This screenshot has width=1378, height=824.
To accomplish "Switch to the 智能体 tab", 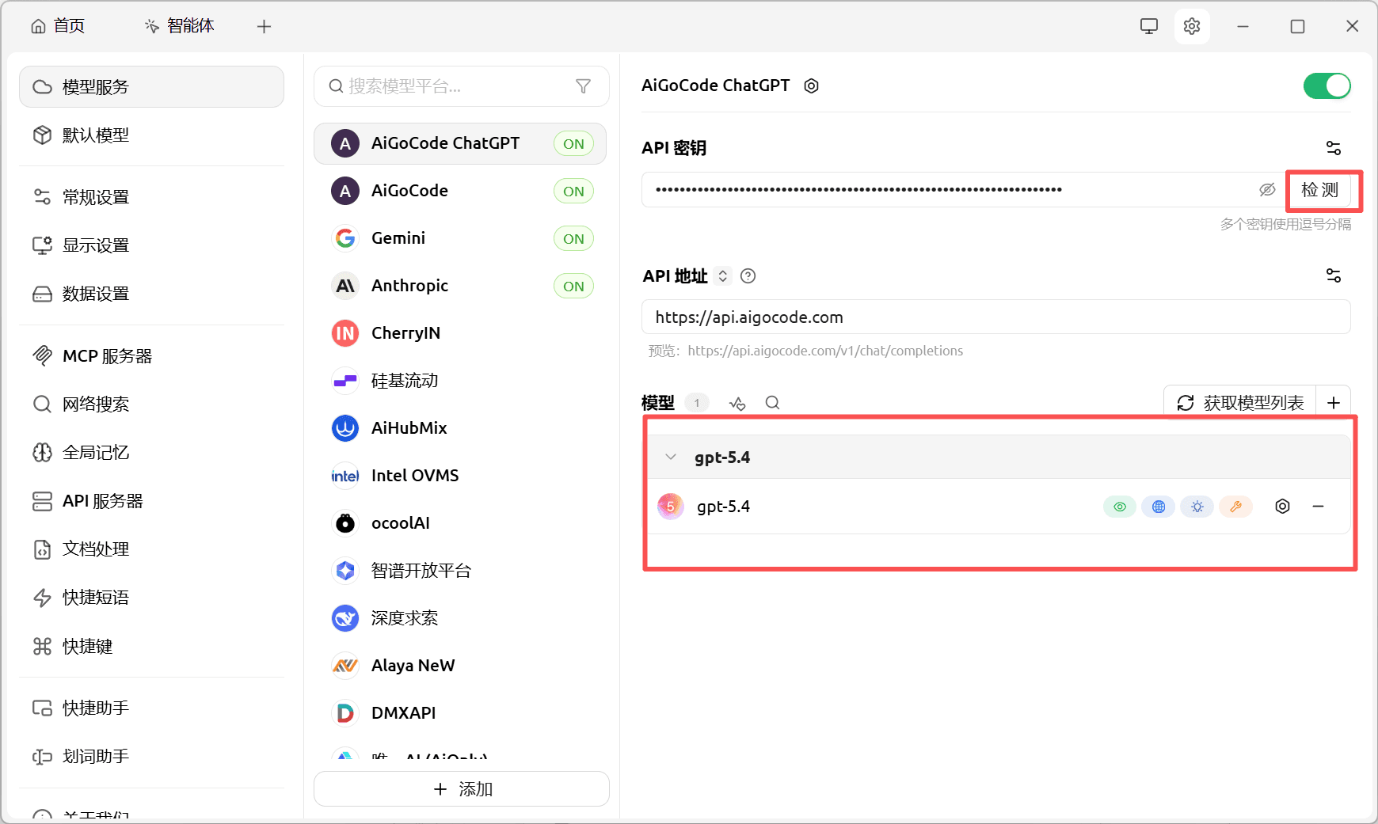I will point(180,26).
